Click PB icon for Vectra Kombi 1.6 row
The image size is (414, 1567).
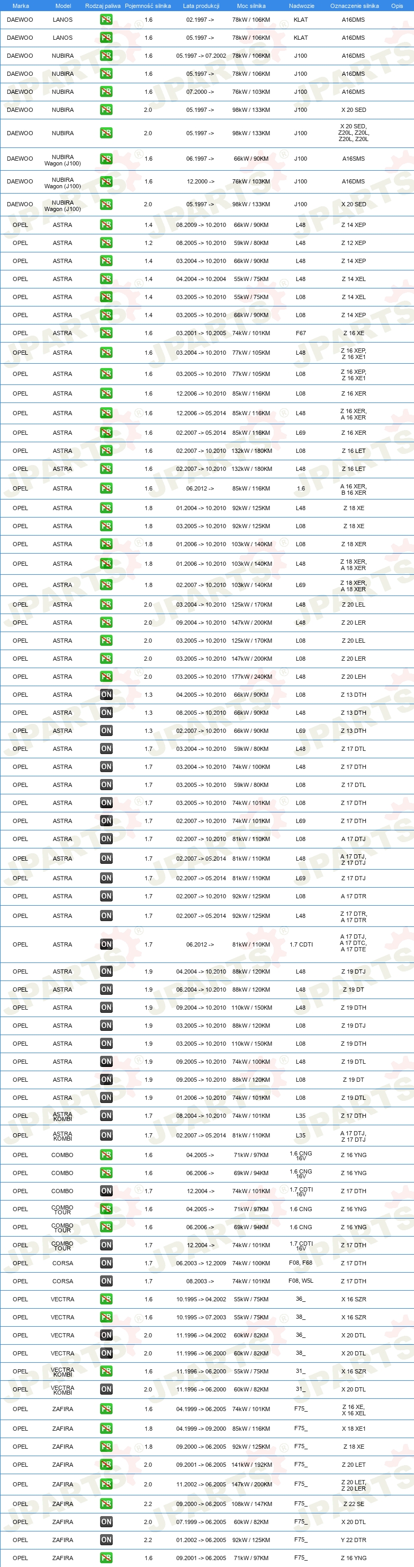106,1371
